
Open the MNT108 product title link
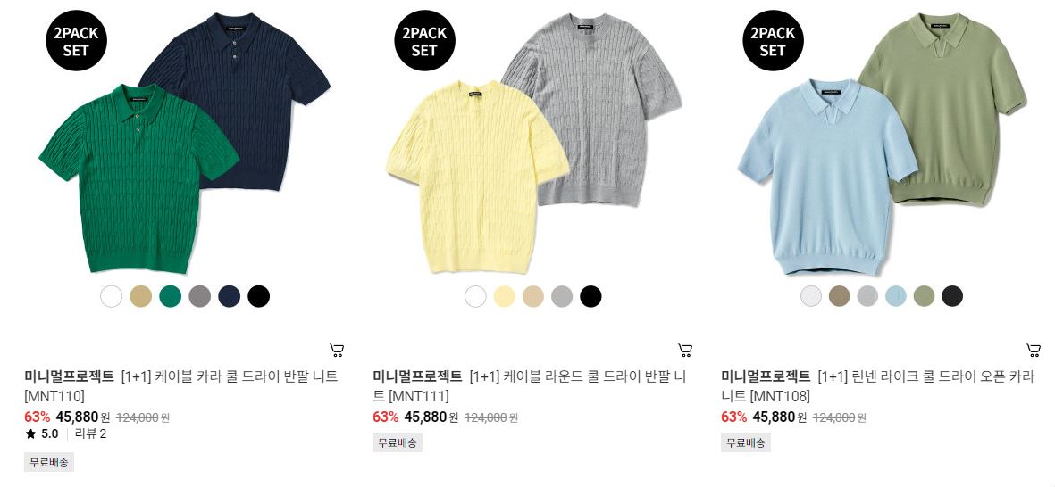[x=878, y=385]
